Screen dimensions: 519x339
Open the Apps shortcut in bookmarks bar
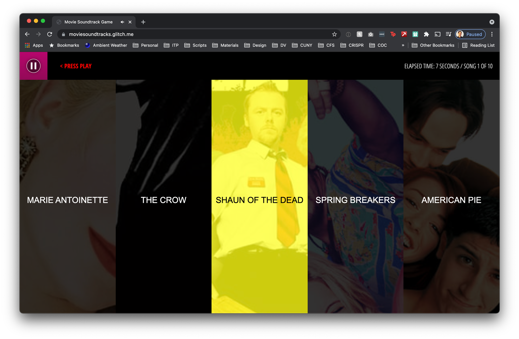click(x=34, y=45)
